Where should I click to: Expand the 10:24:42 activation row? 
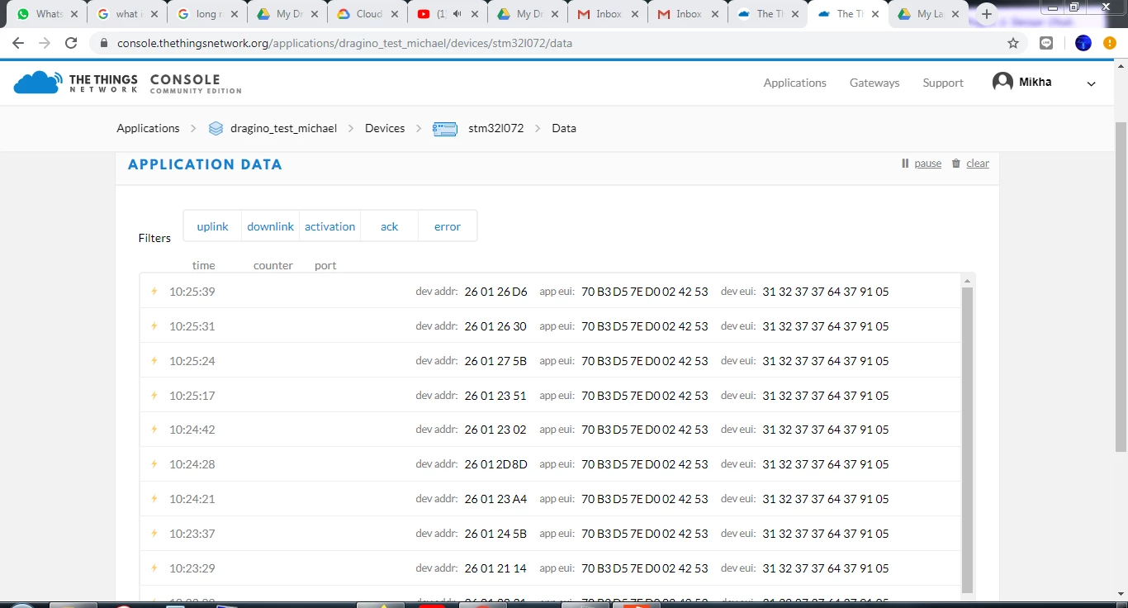550,430
